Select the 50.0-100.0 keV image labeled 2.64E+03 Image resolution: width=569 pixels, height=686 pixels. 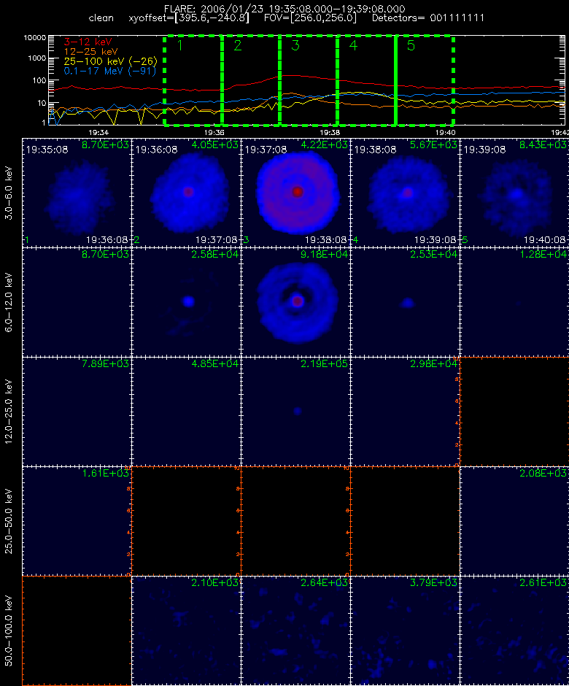(x=295, y=631)
